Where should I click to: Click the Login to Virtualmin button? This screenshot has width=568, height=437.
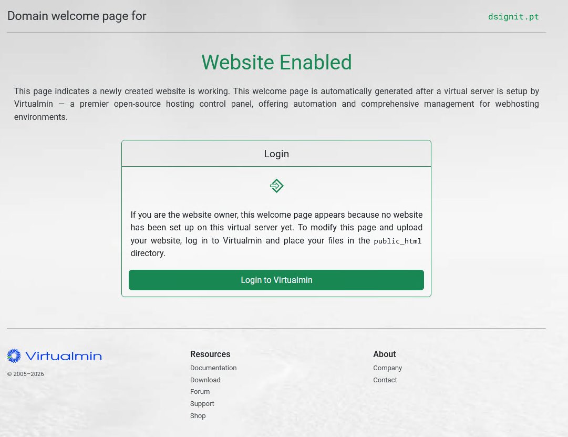click(276, 280)
